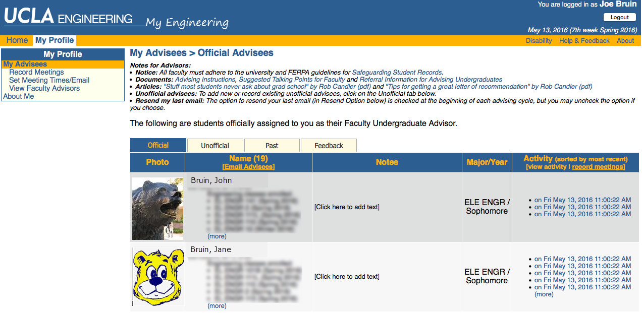Click John Bruin's ELE ENGR / Sophomore cell
This screenshot has width=642, height=313.
pos(487,207)
